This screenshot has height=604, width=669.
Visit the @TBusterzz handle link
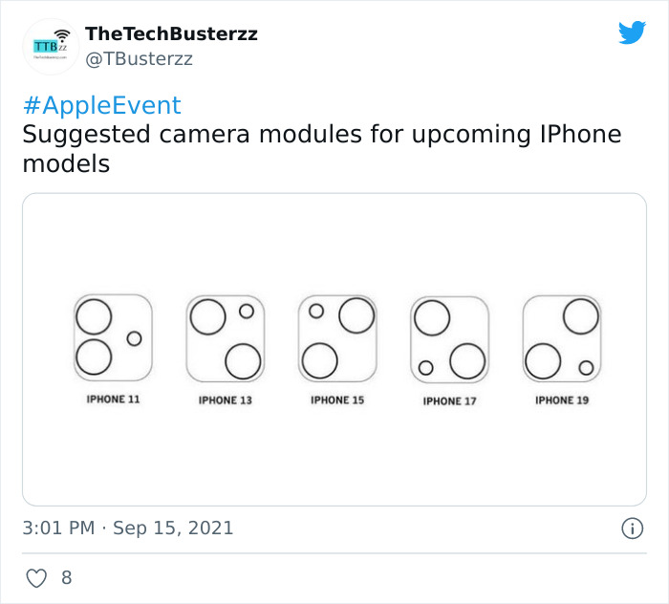click(x=140, y=58)
